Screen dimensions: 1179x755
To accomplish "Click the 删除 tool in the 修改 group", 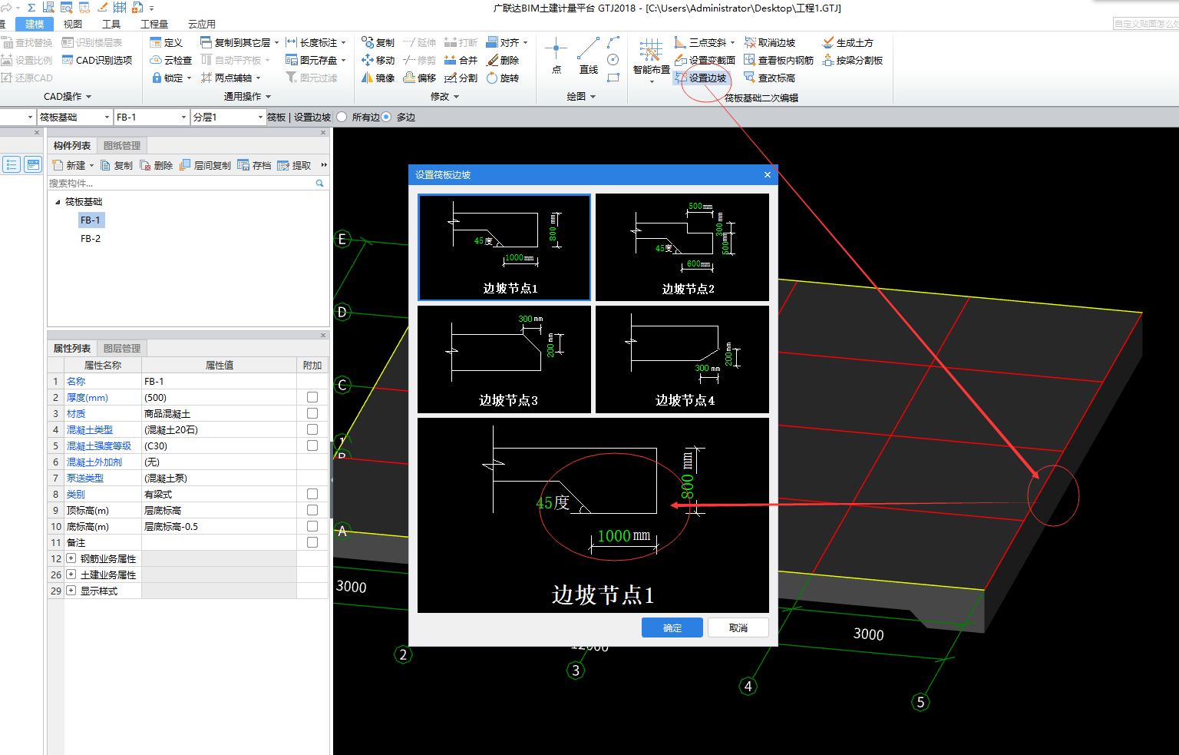I will click(x=503, y=60).
